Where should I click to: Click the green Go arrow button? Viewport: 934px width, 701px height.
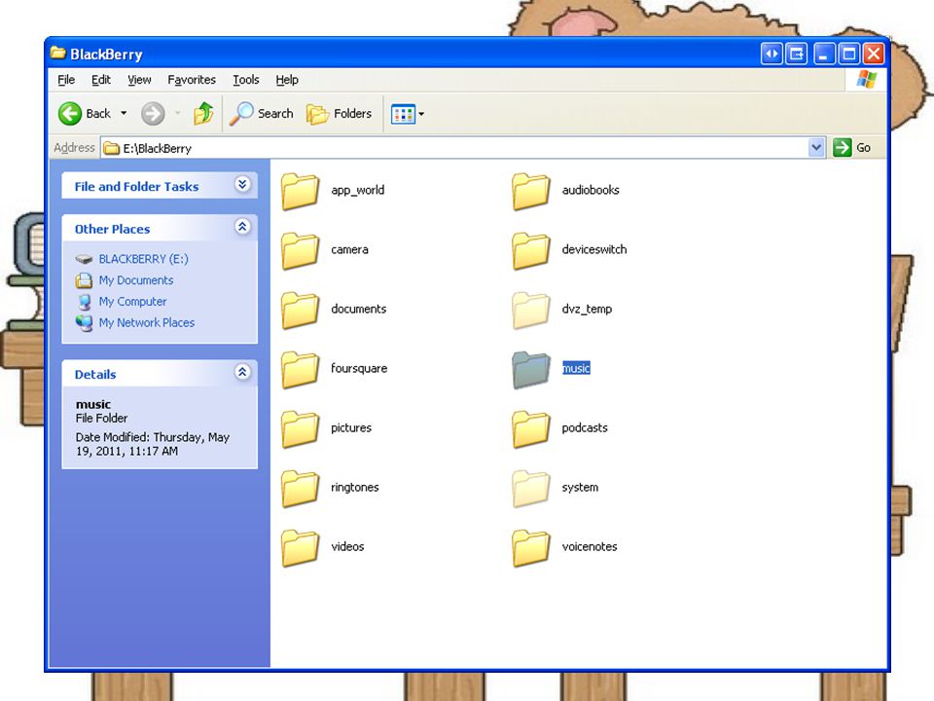pos(843,147)
